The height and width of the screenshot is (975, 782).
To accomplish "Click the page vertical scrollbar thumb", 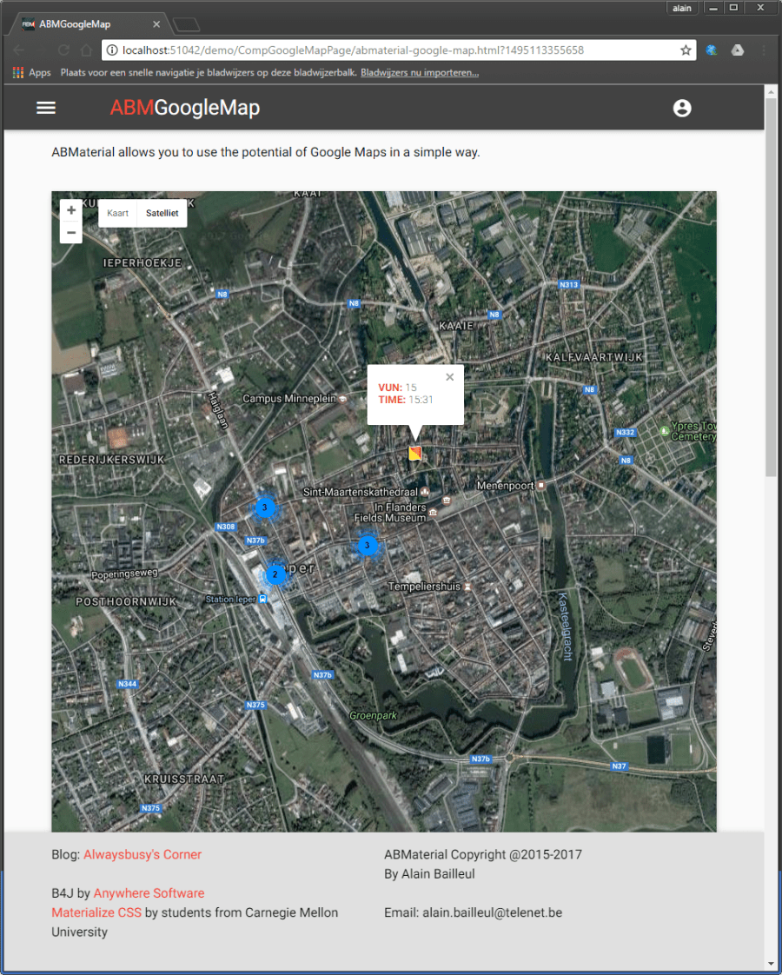I will [x=771, y=287].
